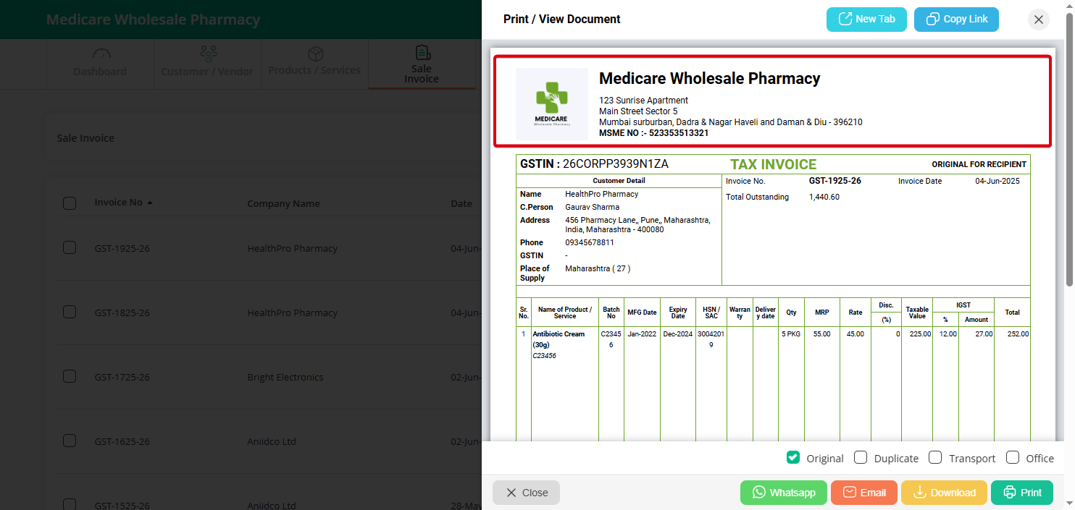Open the Customer / Vendor tab

[x=207, y=64]
